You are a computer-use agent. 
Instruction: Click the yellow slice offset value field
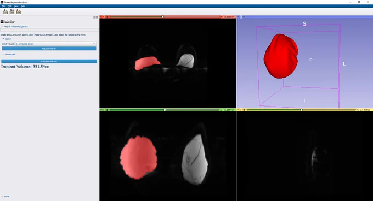point(364,110)
